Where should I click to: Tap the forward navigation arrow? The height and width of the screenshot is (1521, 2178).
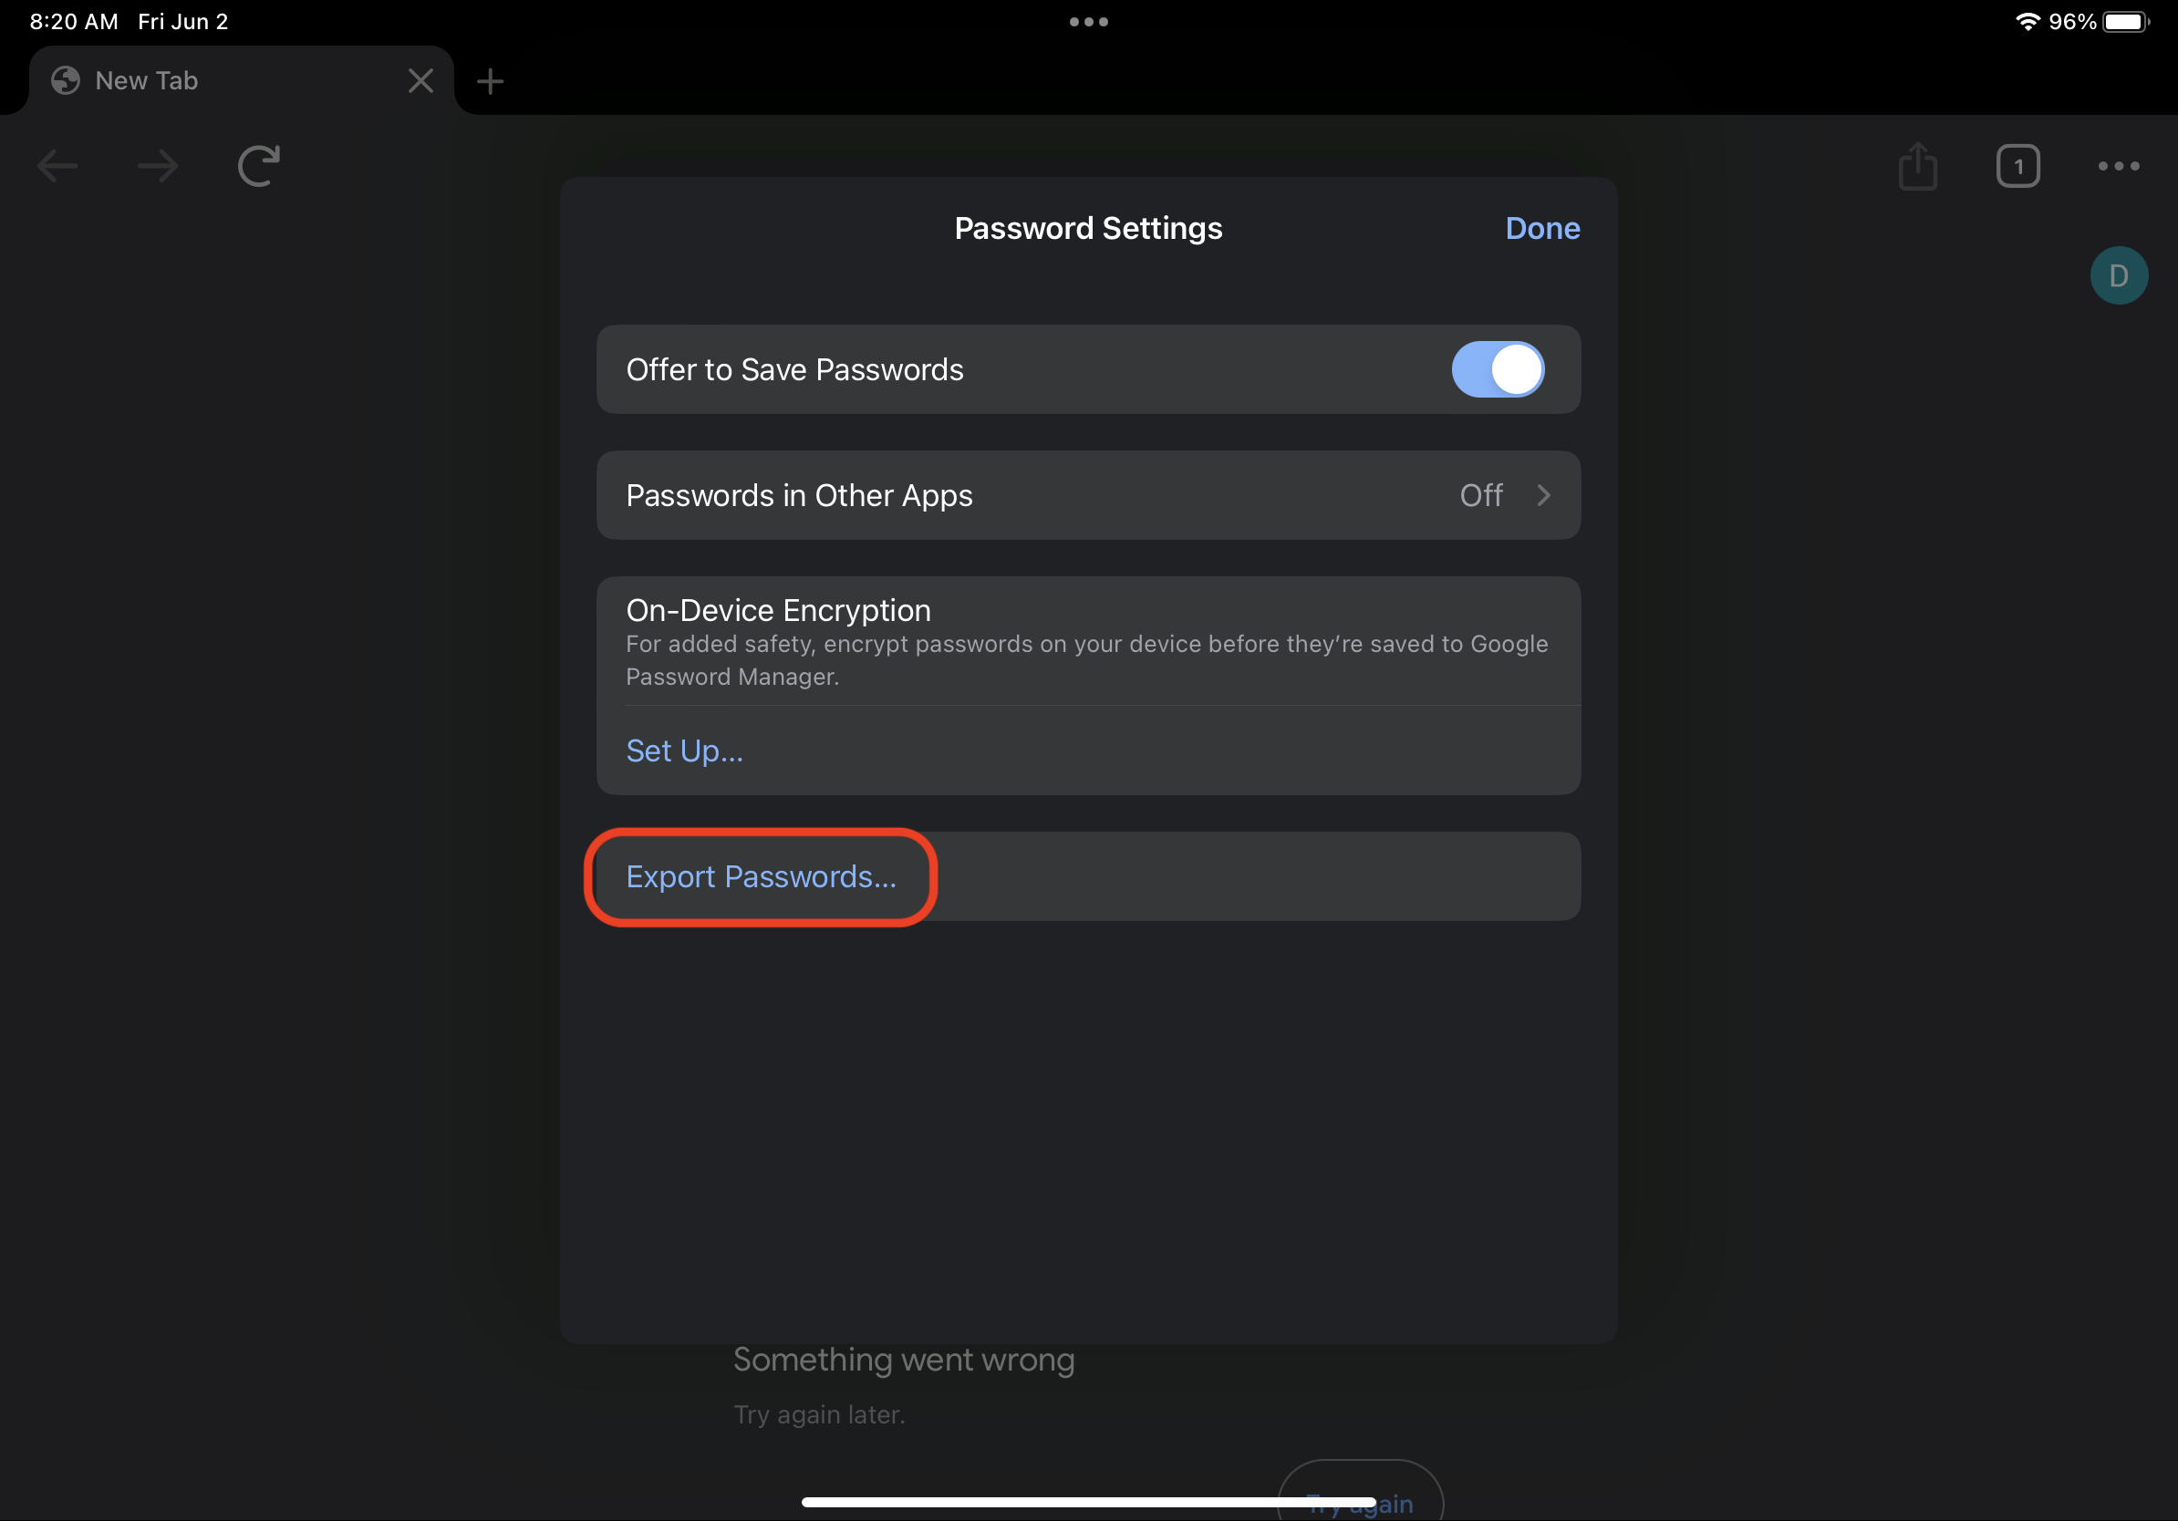158,166
